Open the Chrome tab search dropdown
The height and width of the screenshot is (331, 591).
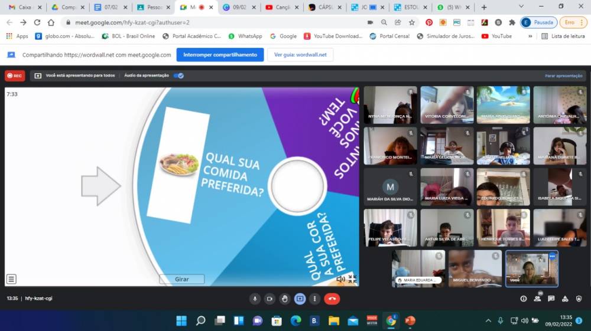click(x=521, y=7)
